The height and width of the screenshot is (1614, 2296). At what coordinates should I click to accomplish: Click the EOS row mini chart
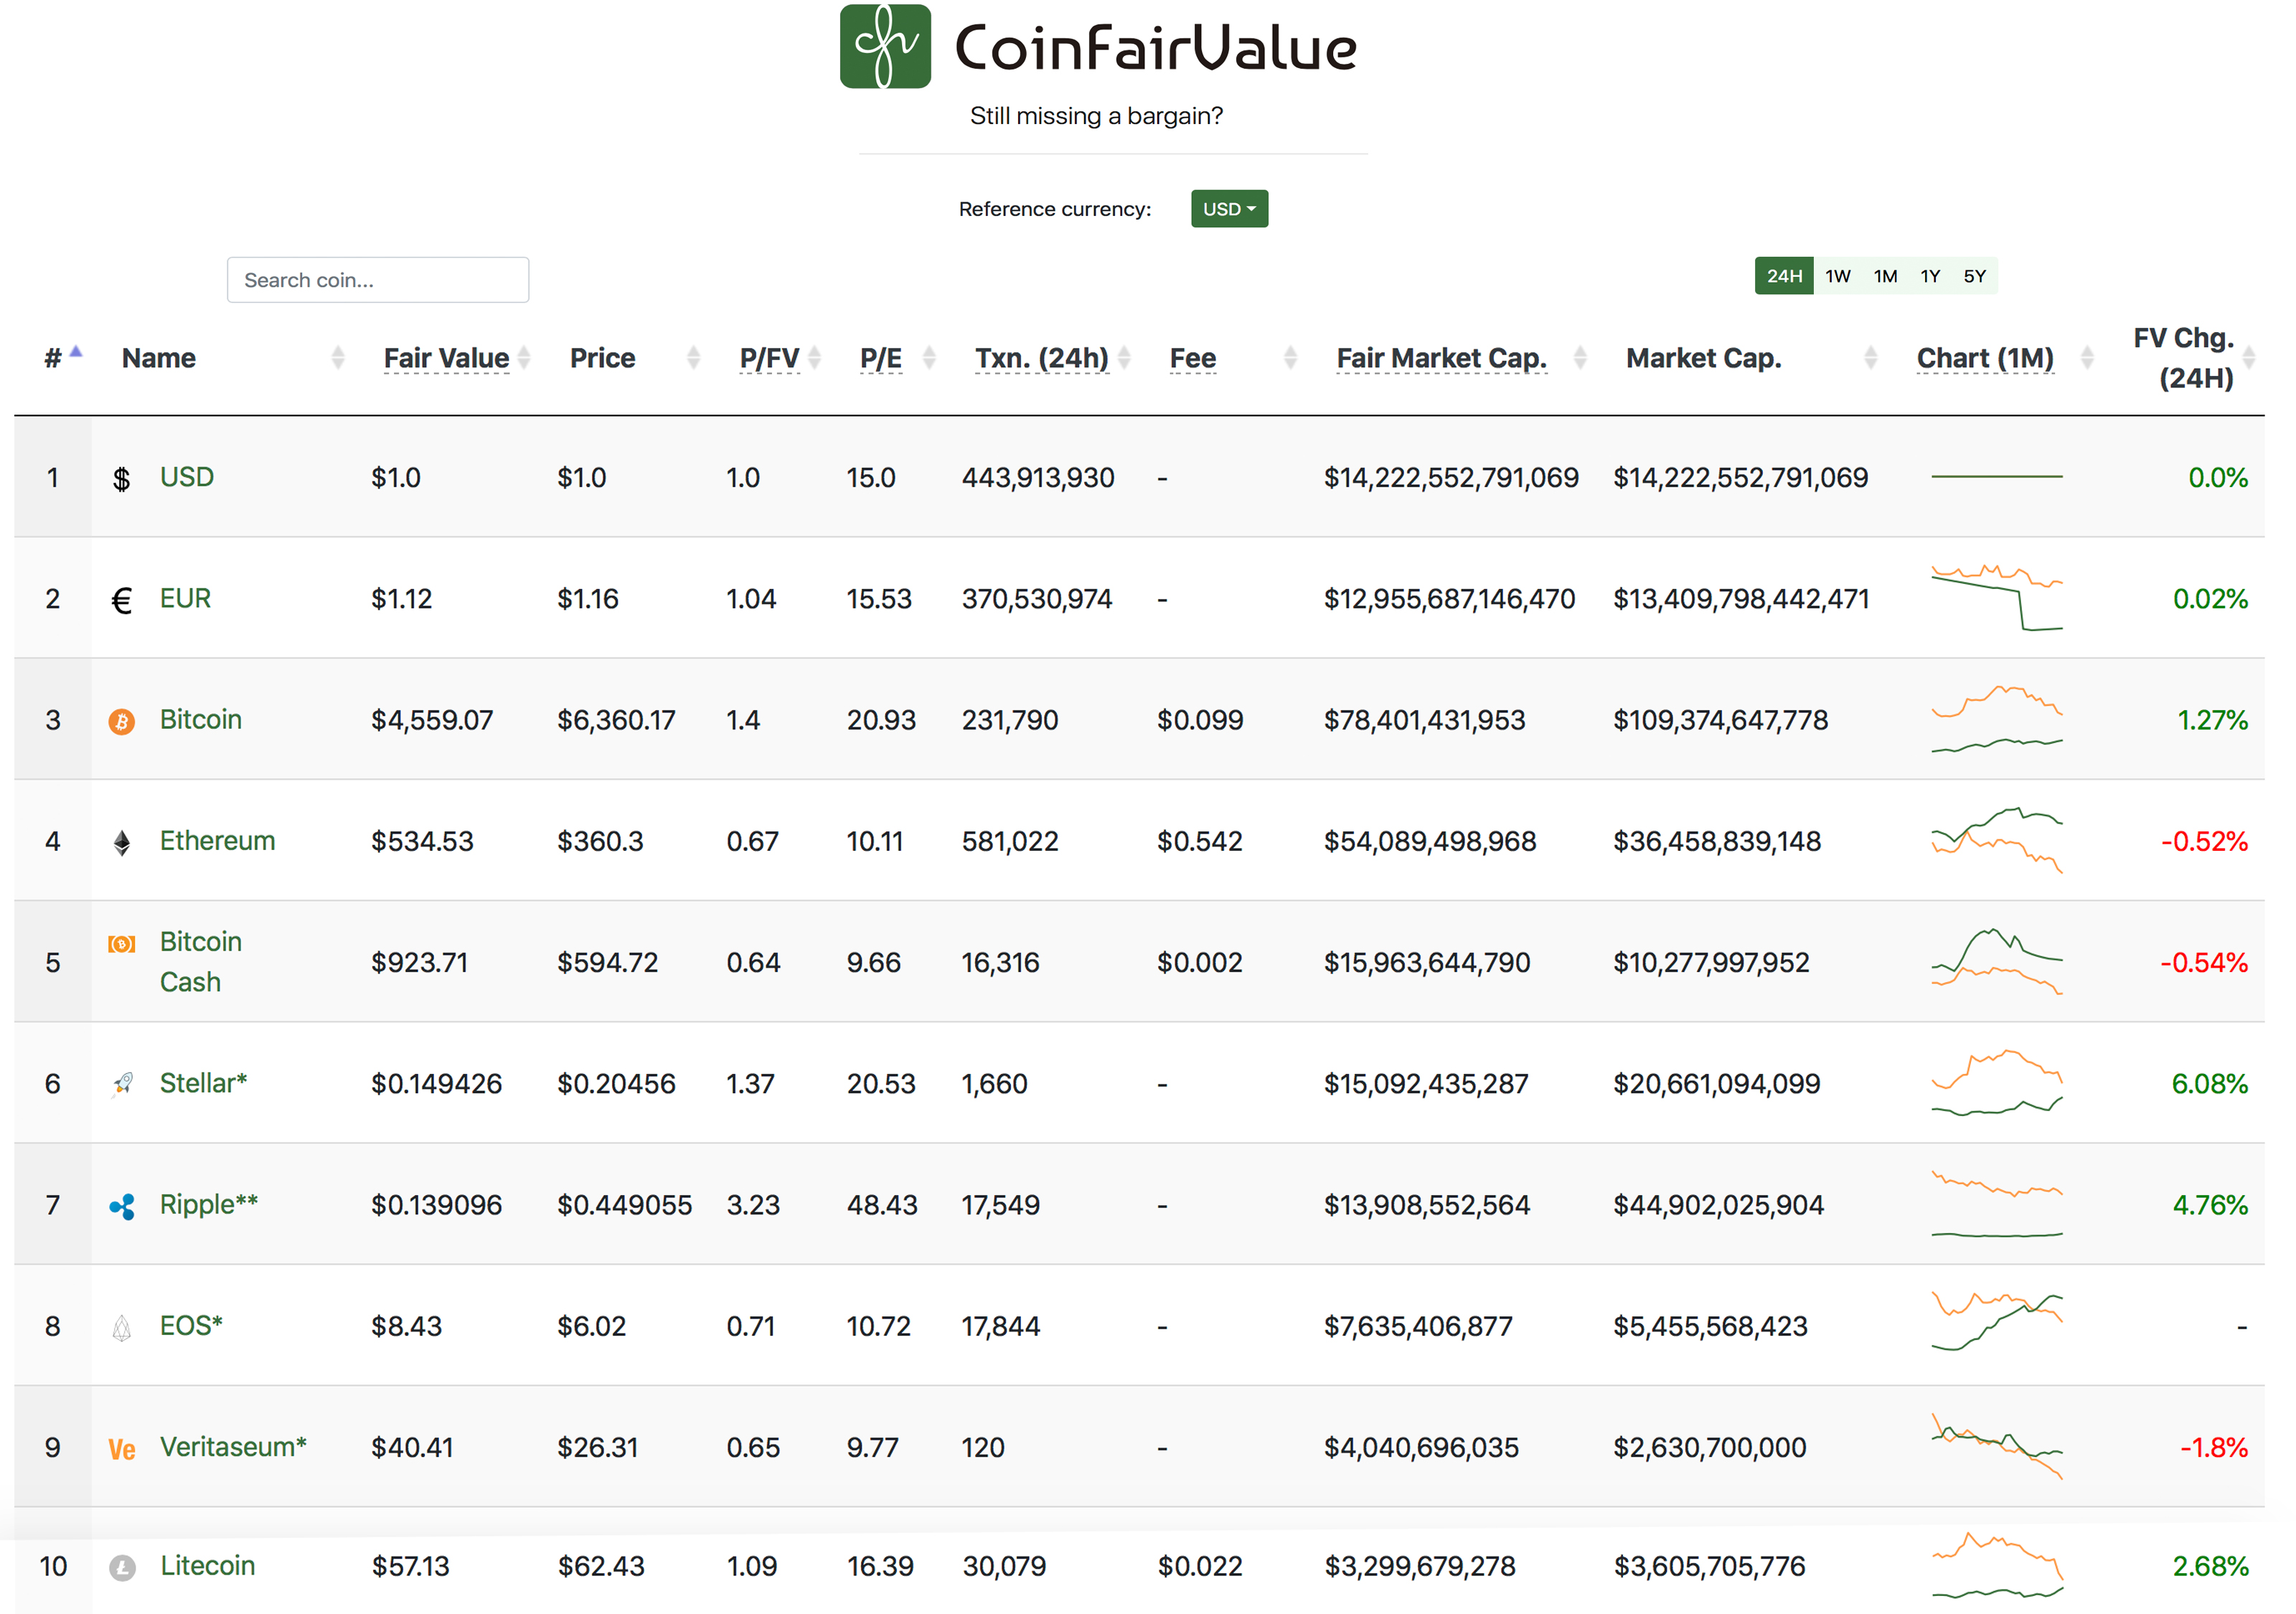point(1996,1322)
